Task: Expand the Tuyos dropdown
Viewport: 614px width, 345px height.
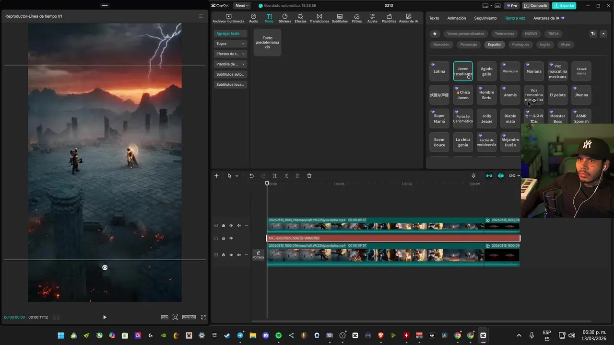Action: 230,44
